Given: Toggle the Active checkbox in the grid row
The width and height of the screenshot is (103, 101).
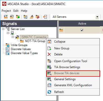Looking at the screenshot, I should pyautogui.click(x=82, y=30).
